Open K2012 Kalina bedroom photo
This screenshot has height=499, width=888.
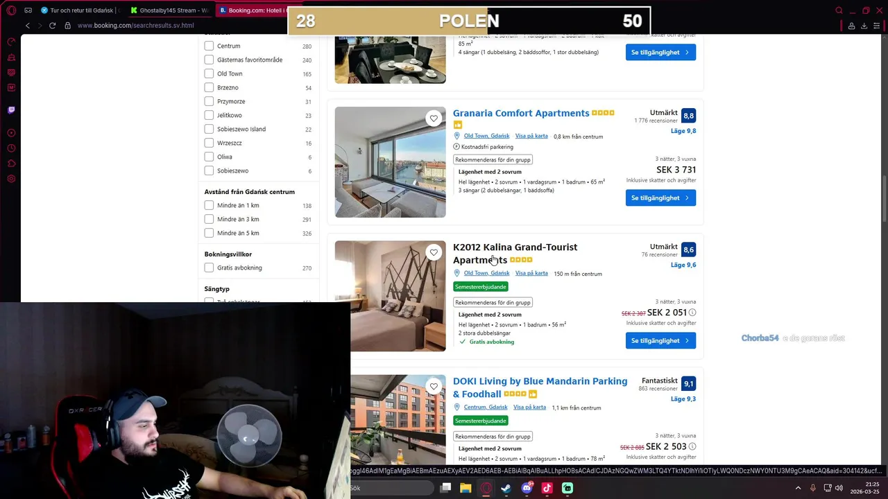pos(391,296)
